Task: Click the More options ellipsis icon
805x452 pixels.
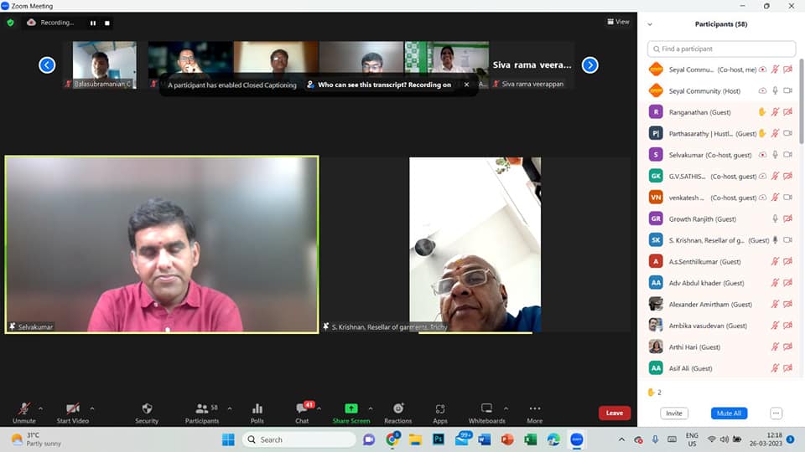Action: [x=534, y=409]
